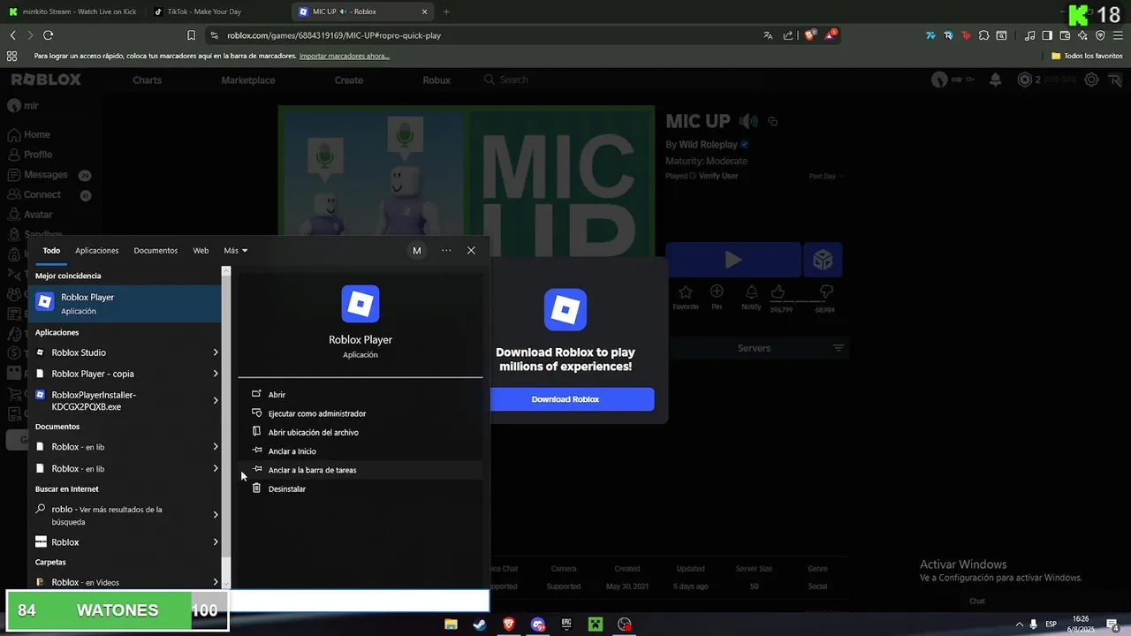Open Todos los favoritos folder

pos(1087,56)
